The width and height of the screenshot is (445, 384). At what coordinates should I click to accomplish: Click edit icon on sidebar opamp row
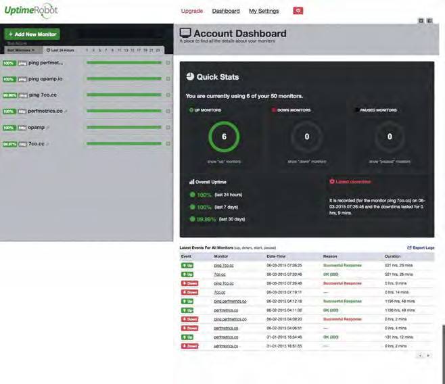168,127
